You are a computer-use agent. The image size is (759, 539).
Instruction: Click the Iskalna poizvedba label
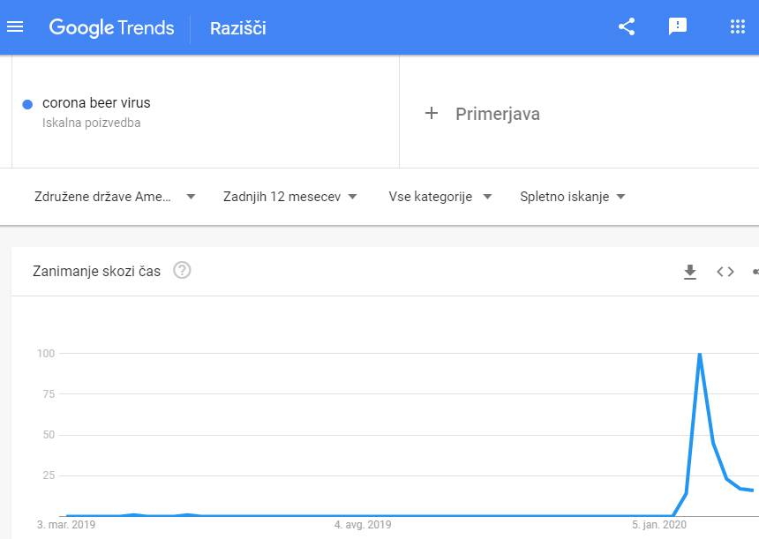(x=92, y=124)
